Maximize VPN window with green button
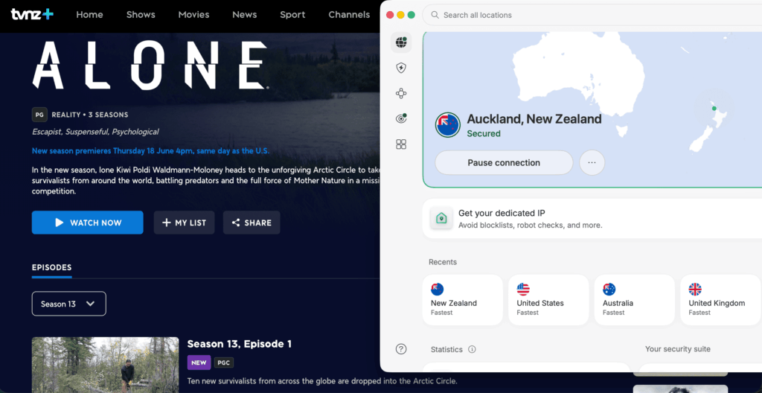 tap(411, 15)
